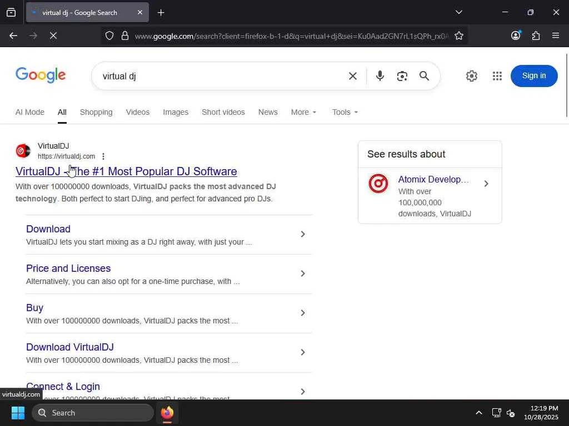Screen dimensions: 569x426
Task: Click the page vertical scrollbar
Action: point(566,85)
